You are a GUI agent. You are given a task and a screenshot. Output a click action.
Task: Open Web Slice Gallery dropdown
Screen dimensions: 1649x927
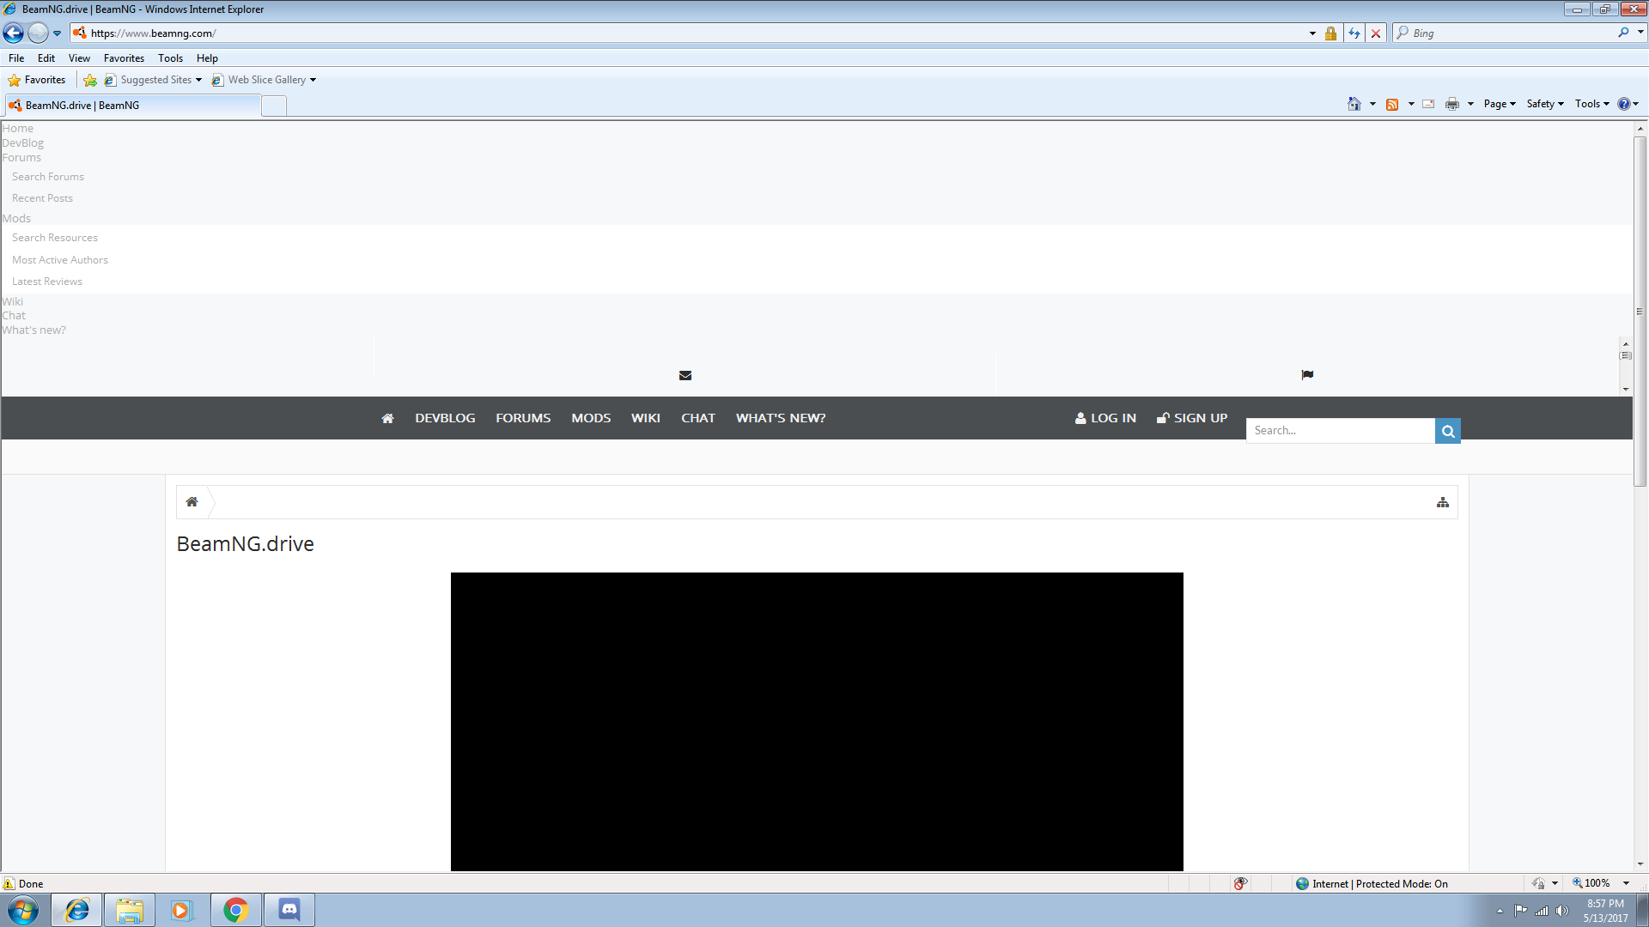[265, 80]
